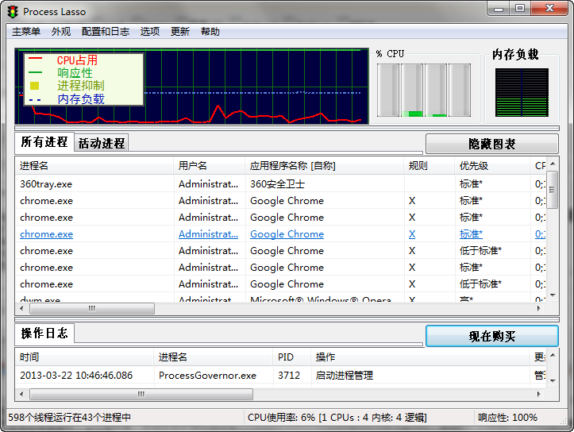The image size is (574, 432).
Task: Click the 内存负载 legend entry on graph
Action: tap(81, 98)
